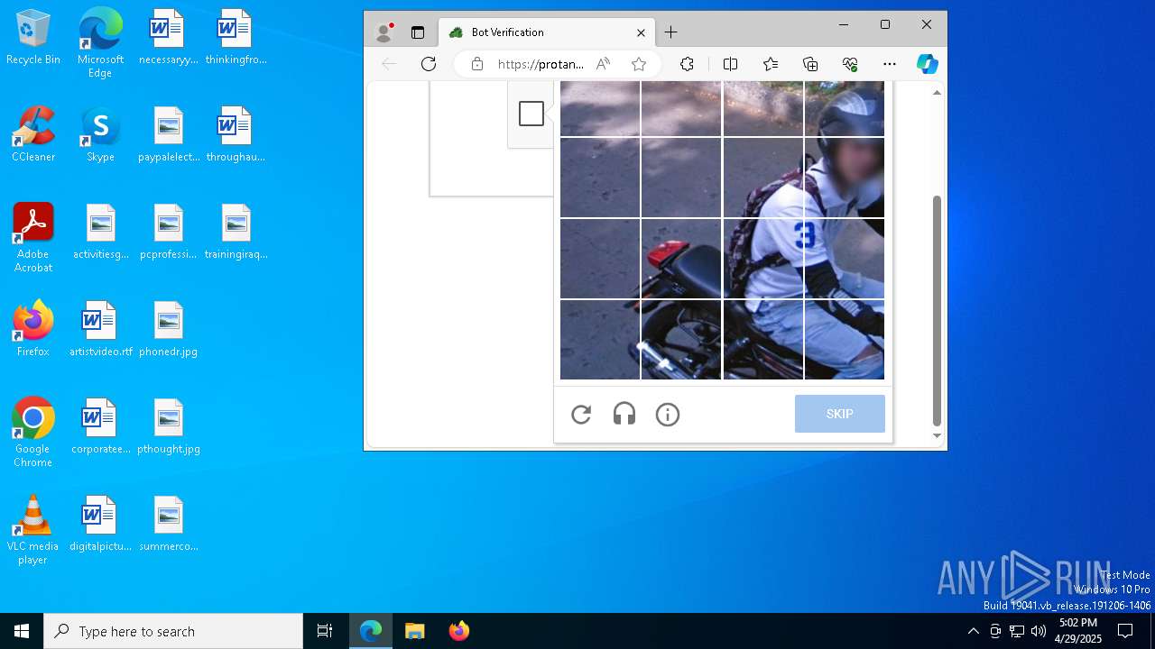Open Copilot sidebar in Edge
The width and height of the screenshot is (1155, 649).
coord(928,64)
